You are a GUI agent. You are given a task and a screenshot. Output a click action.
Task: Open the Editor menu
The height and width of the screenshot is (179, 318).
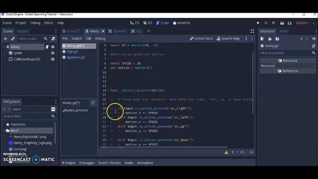coord(49,23)
